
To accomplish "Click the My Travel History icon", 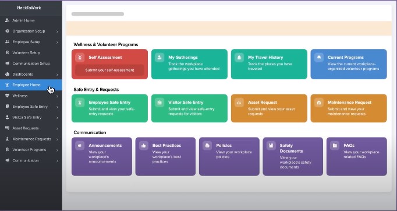I will click(239, 57).
